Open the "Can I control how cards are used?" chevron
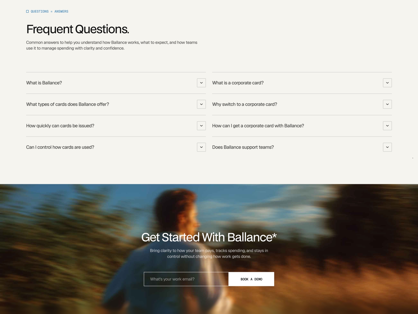Screen dimensions: 418x314 [x=201, y=147]
